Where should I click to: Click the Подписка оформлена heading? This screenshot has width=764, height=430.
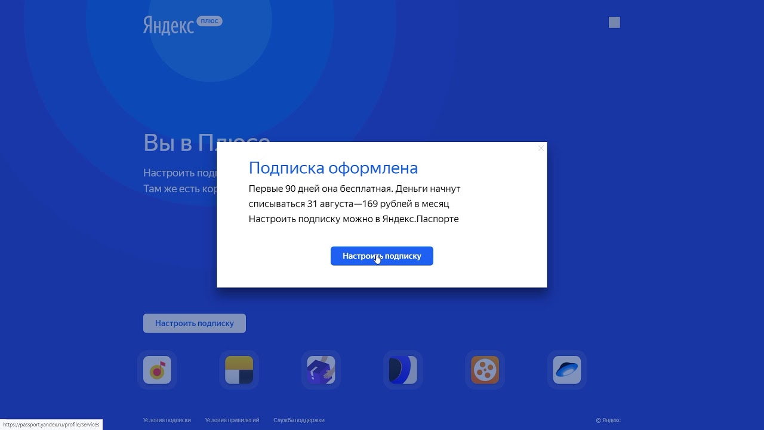point(333,168)
